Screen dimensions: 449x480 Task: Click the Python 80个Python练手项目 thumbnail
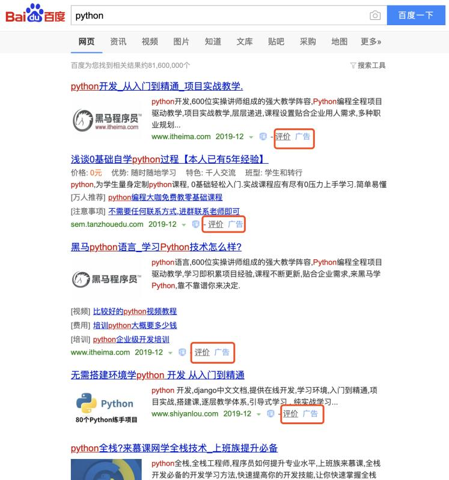(106, 408)
